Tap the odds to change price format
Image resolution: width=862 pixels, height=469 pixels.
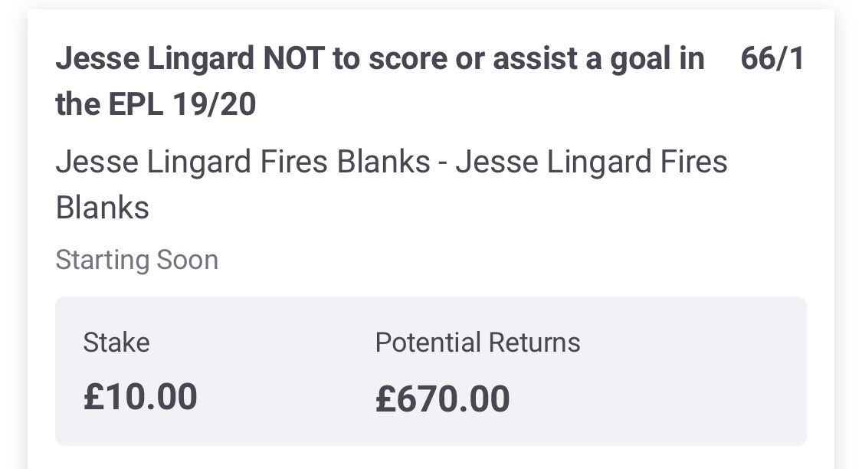pos(772,57)
